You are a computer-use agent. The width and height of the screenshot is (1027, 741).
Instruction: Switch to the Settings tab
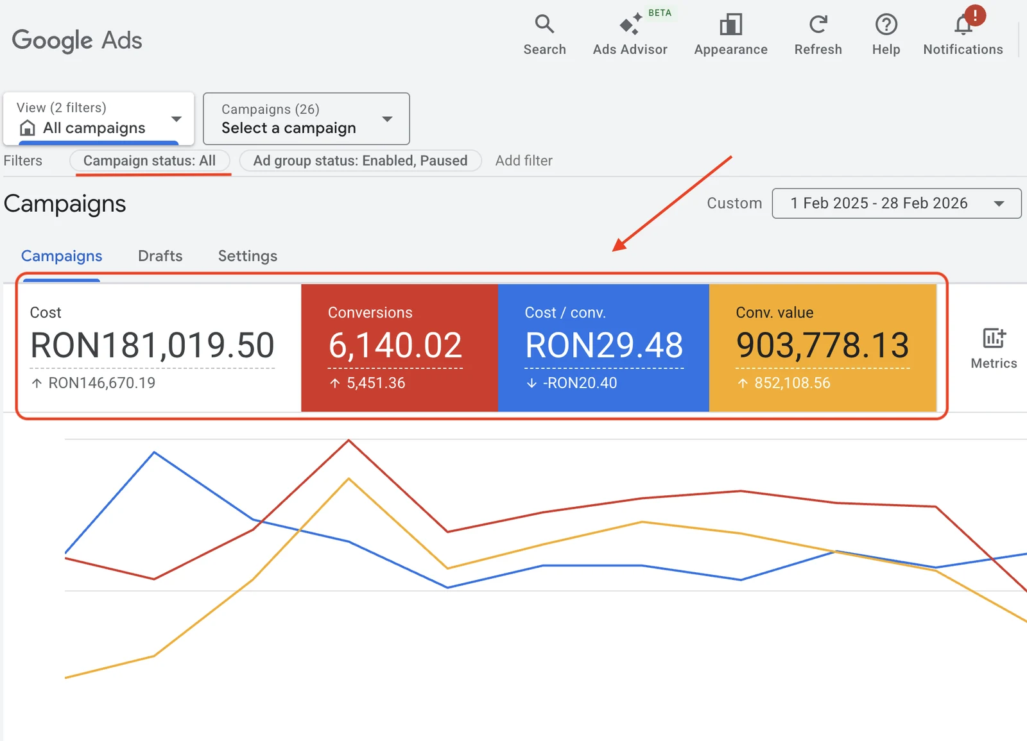coord(248,256)
